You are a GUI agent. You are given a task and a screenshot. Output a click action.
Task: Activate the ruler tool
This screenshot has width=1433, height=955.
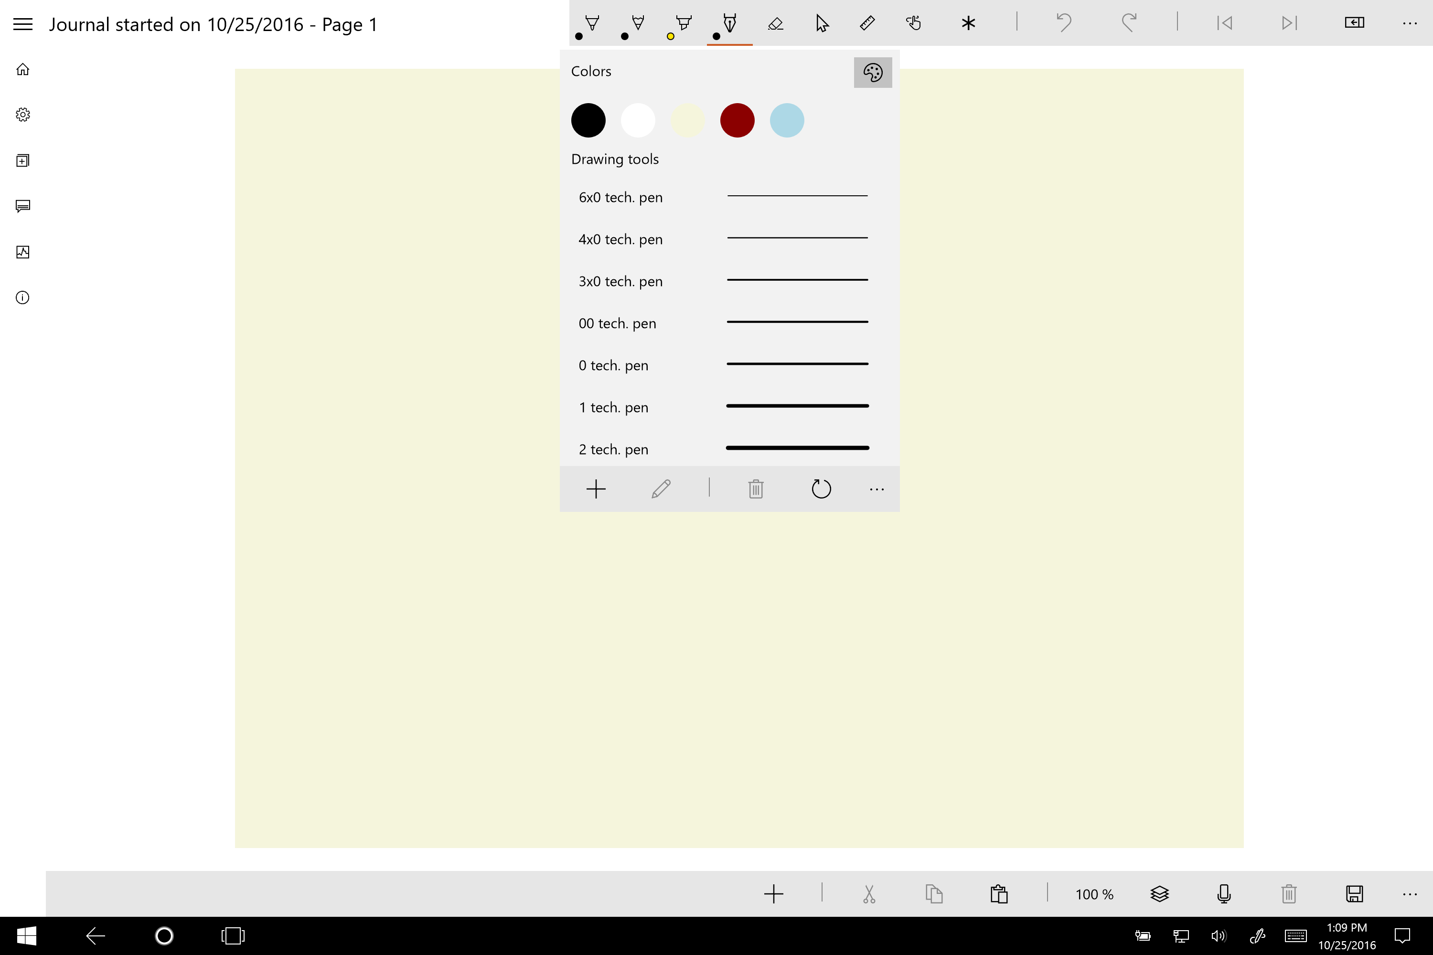867,24
